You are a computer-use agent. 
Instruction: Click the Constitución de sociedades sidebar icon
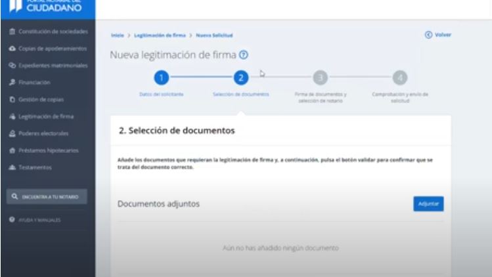coord(12,32)
